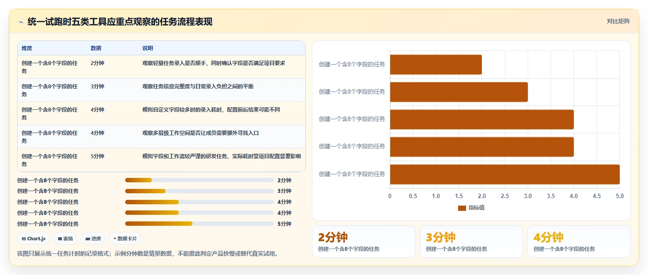Viewport: 648px width, 275px height.
Task: Click the 数据 column header
Action: pos(96,48)
